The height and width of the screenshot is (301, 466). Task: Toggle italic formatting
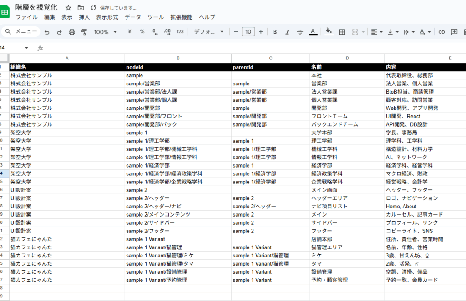pyautogui.click(x=287, y=32)
